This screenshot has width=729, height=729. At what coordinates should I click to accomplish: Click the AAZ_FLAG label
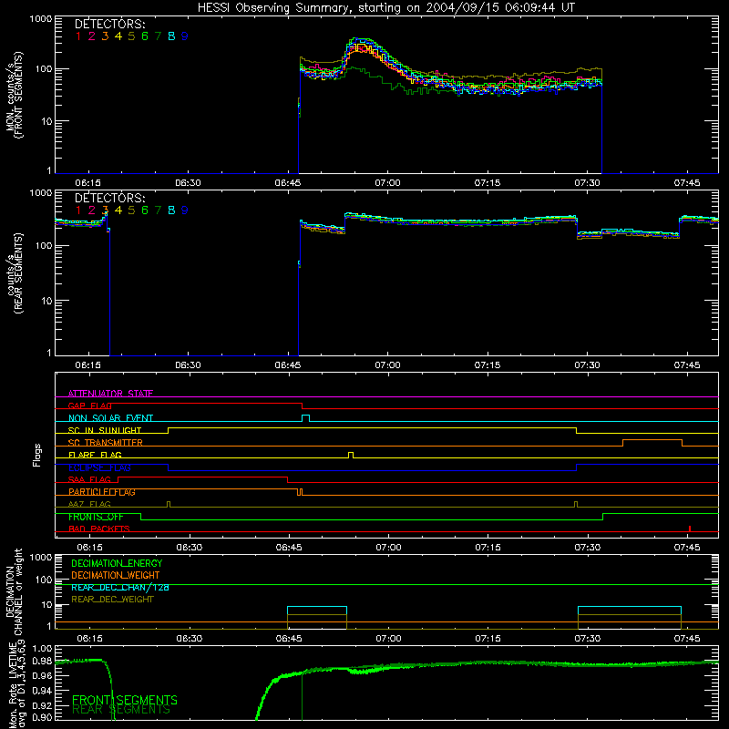pos(89,504)
